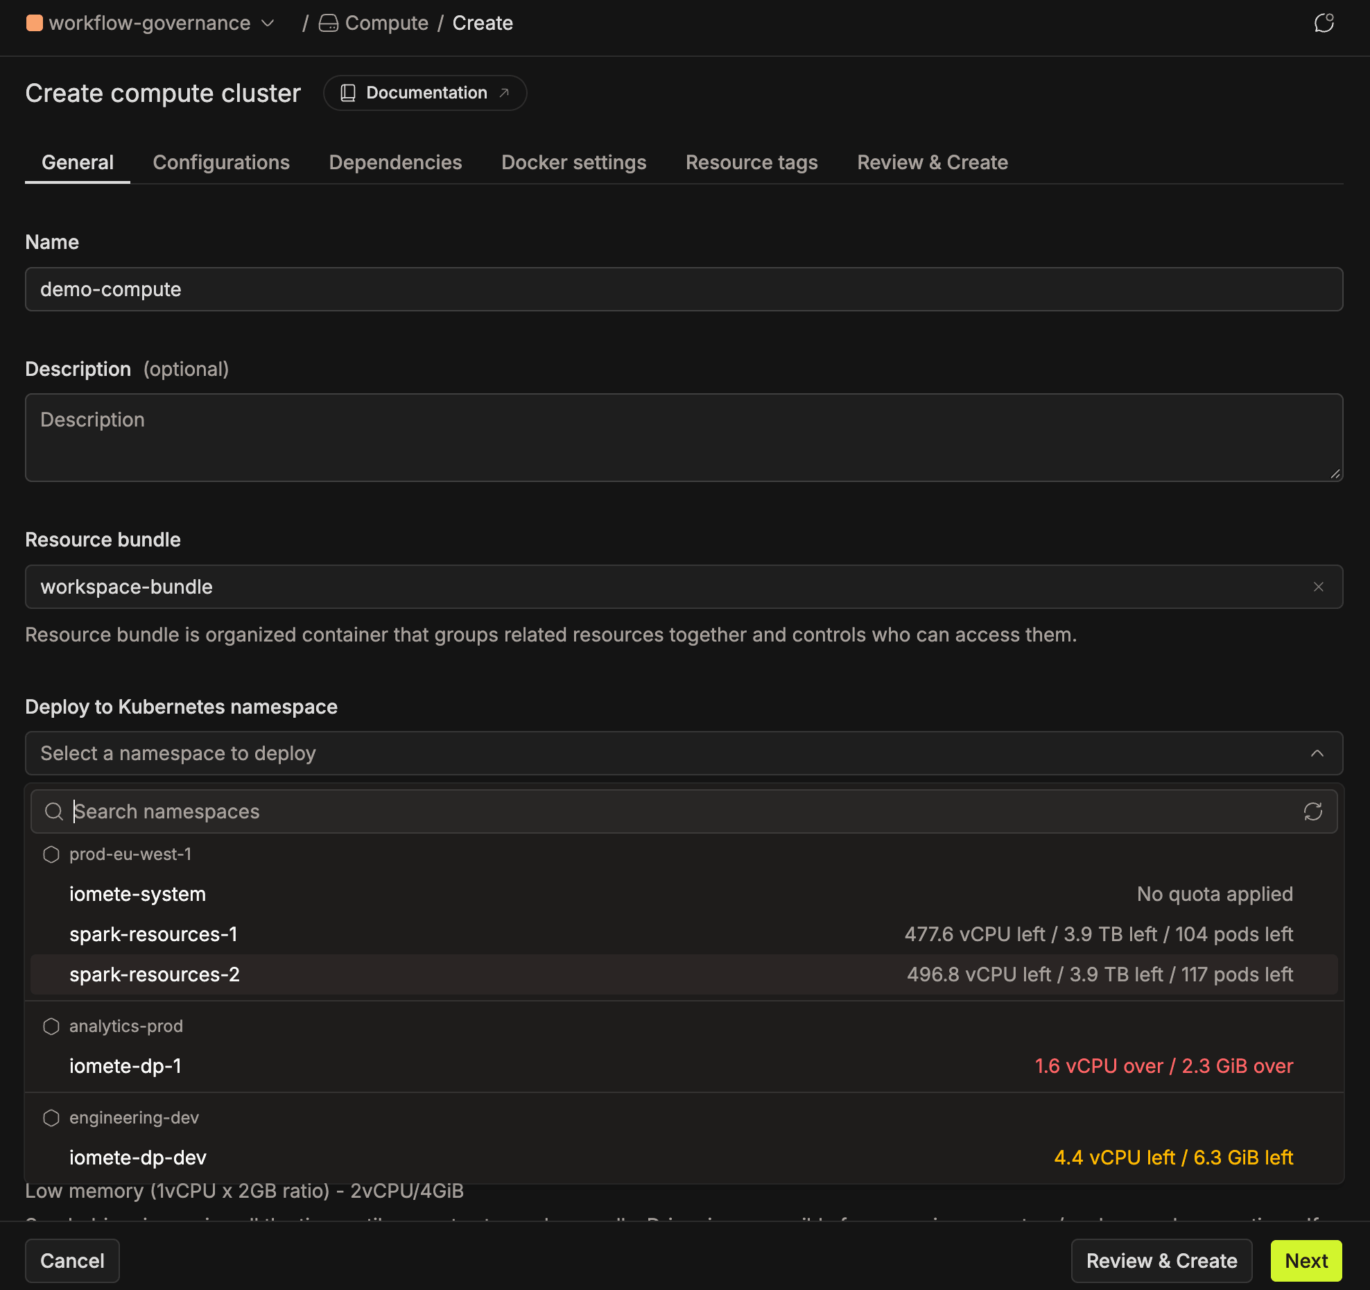The image size is (1370, 1290).
Task: Select the iomete-system namespace
Action: [684, 894]
